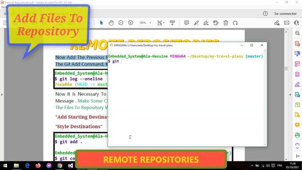
Task: Select the Highlight pen tool
Action: pyautogui.click(x=196, y=23)
